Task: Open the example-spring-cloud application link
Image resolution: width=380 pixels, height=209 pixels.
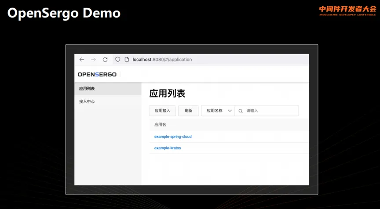Action: (x=173, y=137)
